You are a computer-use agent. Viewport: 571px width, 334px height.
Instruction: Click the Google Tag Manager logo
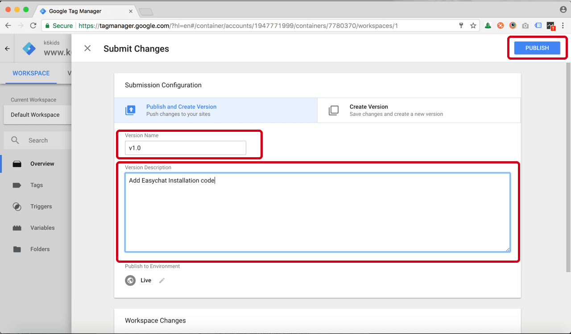pos(29,49)
